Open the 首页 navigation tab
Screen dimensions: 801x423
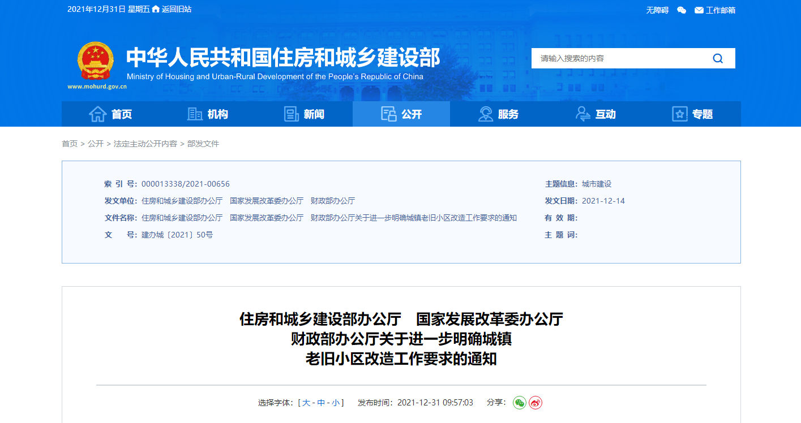click(x=110, y=114)
